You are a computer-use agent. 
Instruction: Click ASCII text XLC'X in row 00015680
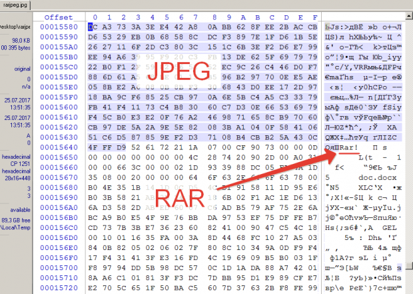click(x=370, y=187)
